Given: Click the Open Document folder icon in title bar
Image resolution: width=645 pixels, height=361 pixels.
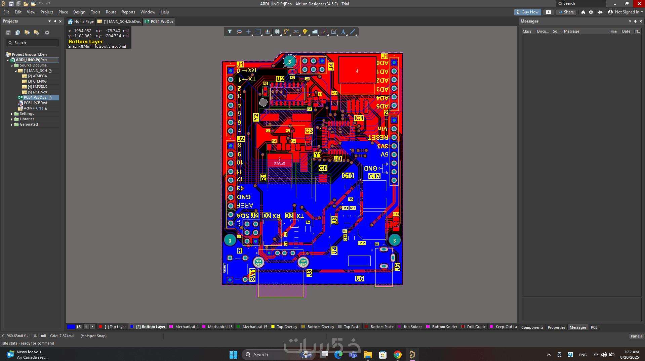Looking at the screenshot, I should click(26, 4).
